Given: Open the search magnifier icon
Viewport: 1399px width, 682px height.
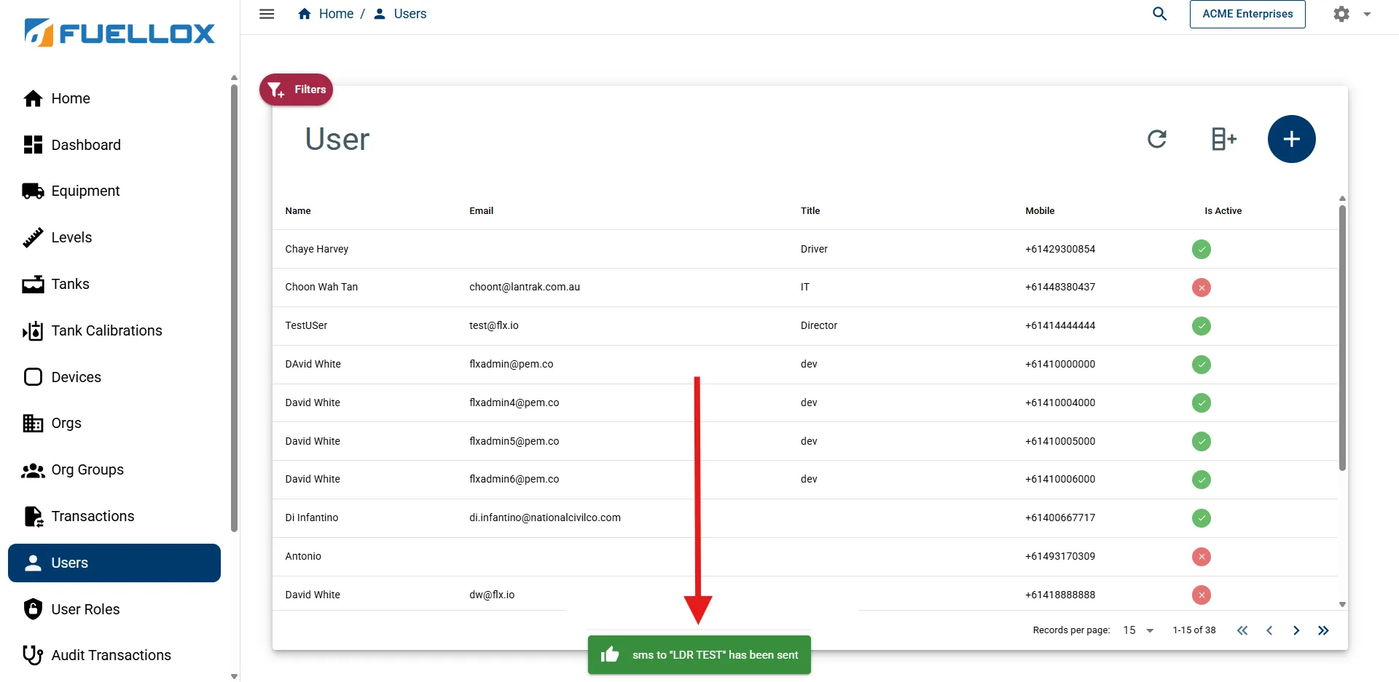Looking at the screenshot, I should [x=1159, y=14].
